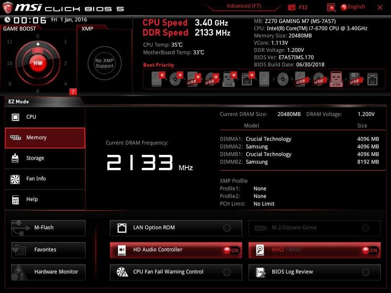This screenshot has width=391, height=293.
Task: Toggle the M.2/Optane Genie switch
Action: [x=365, y=228]
